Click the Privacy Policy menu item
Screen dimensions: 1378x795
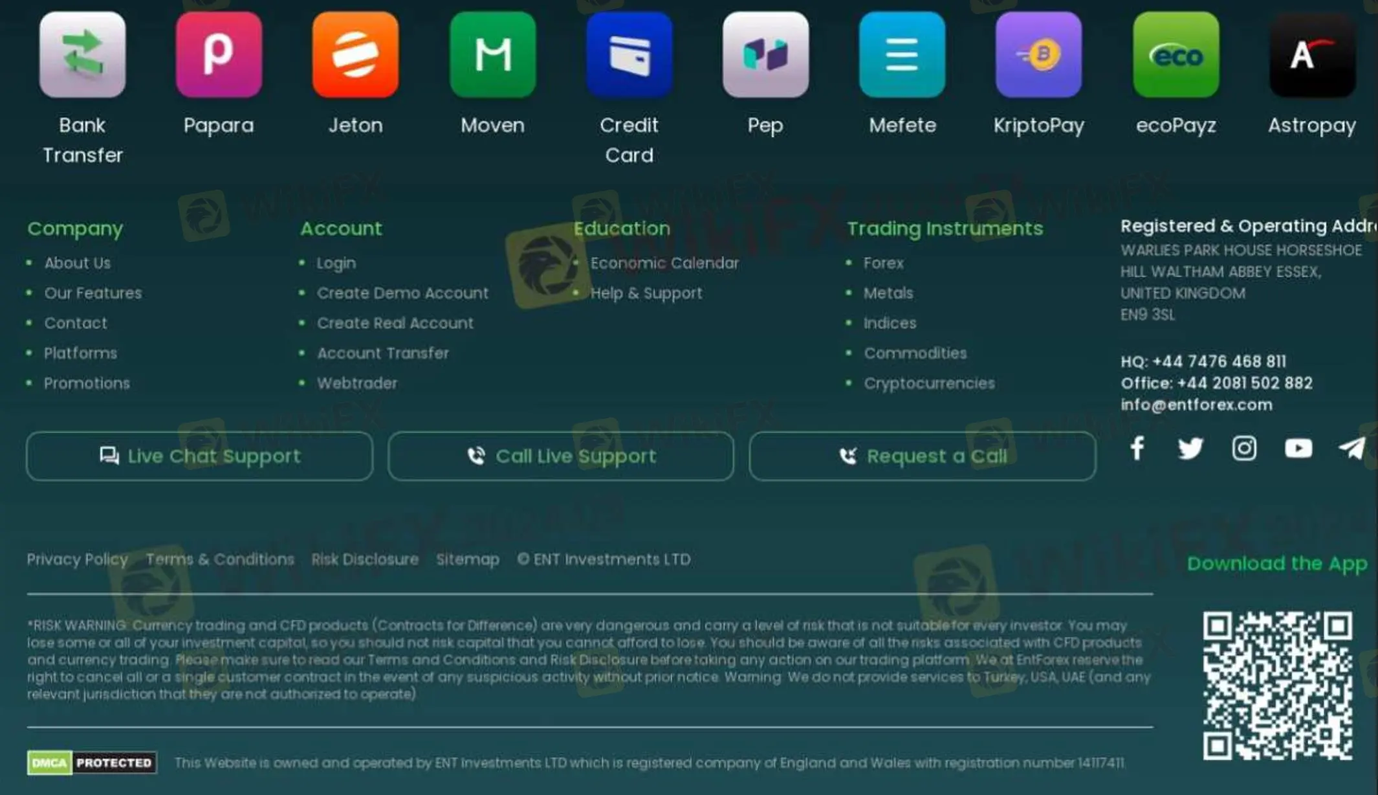(76, 558)
